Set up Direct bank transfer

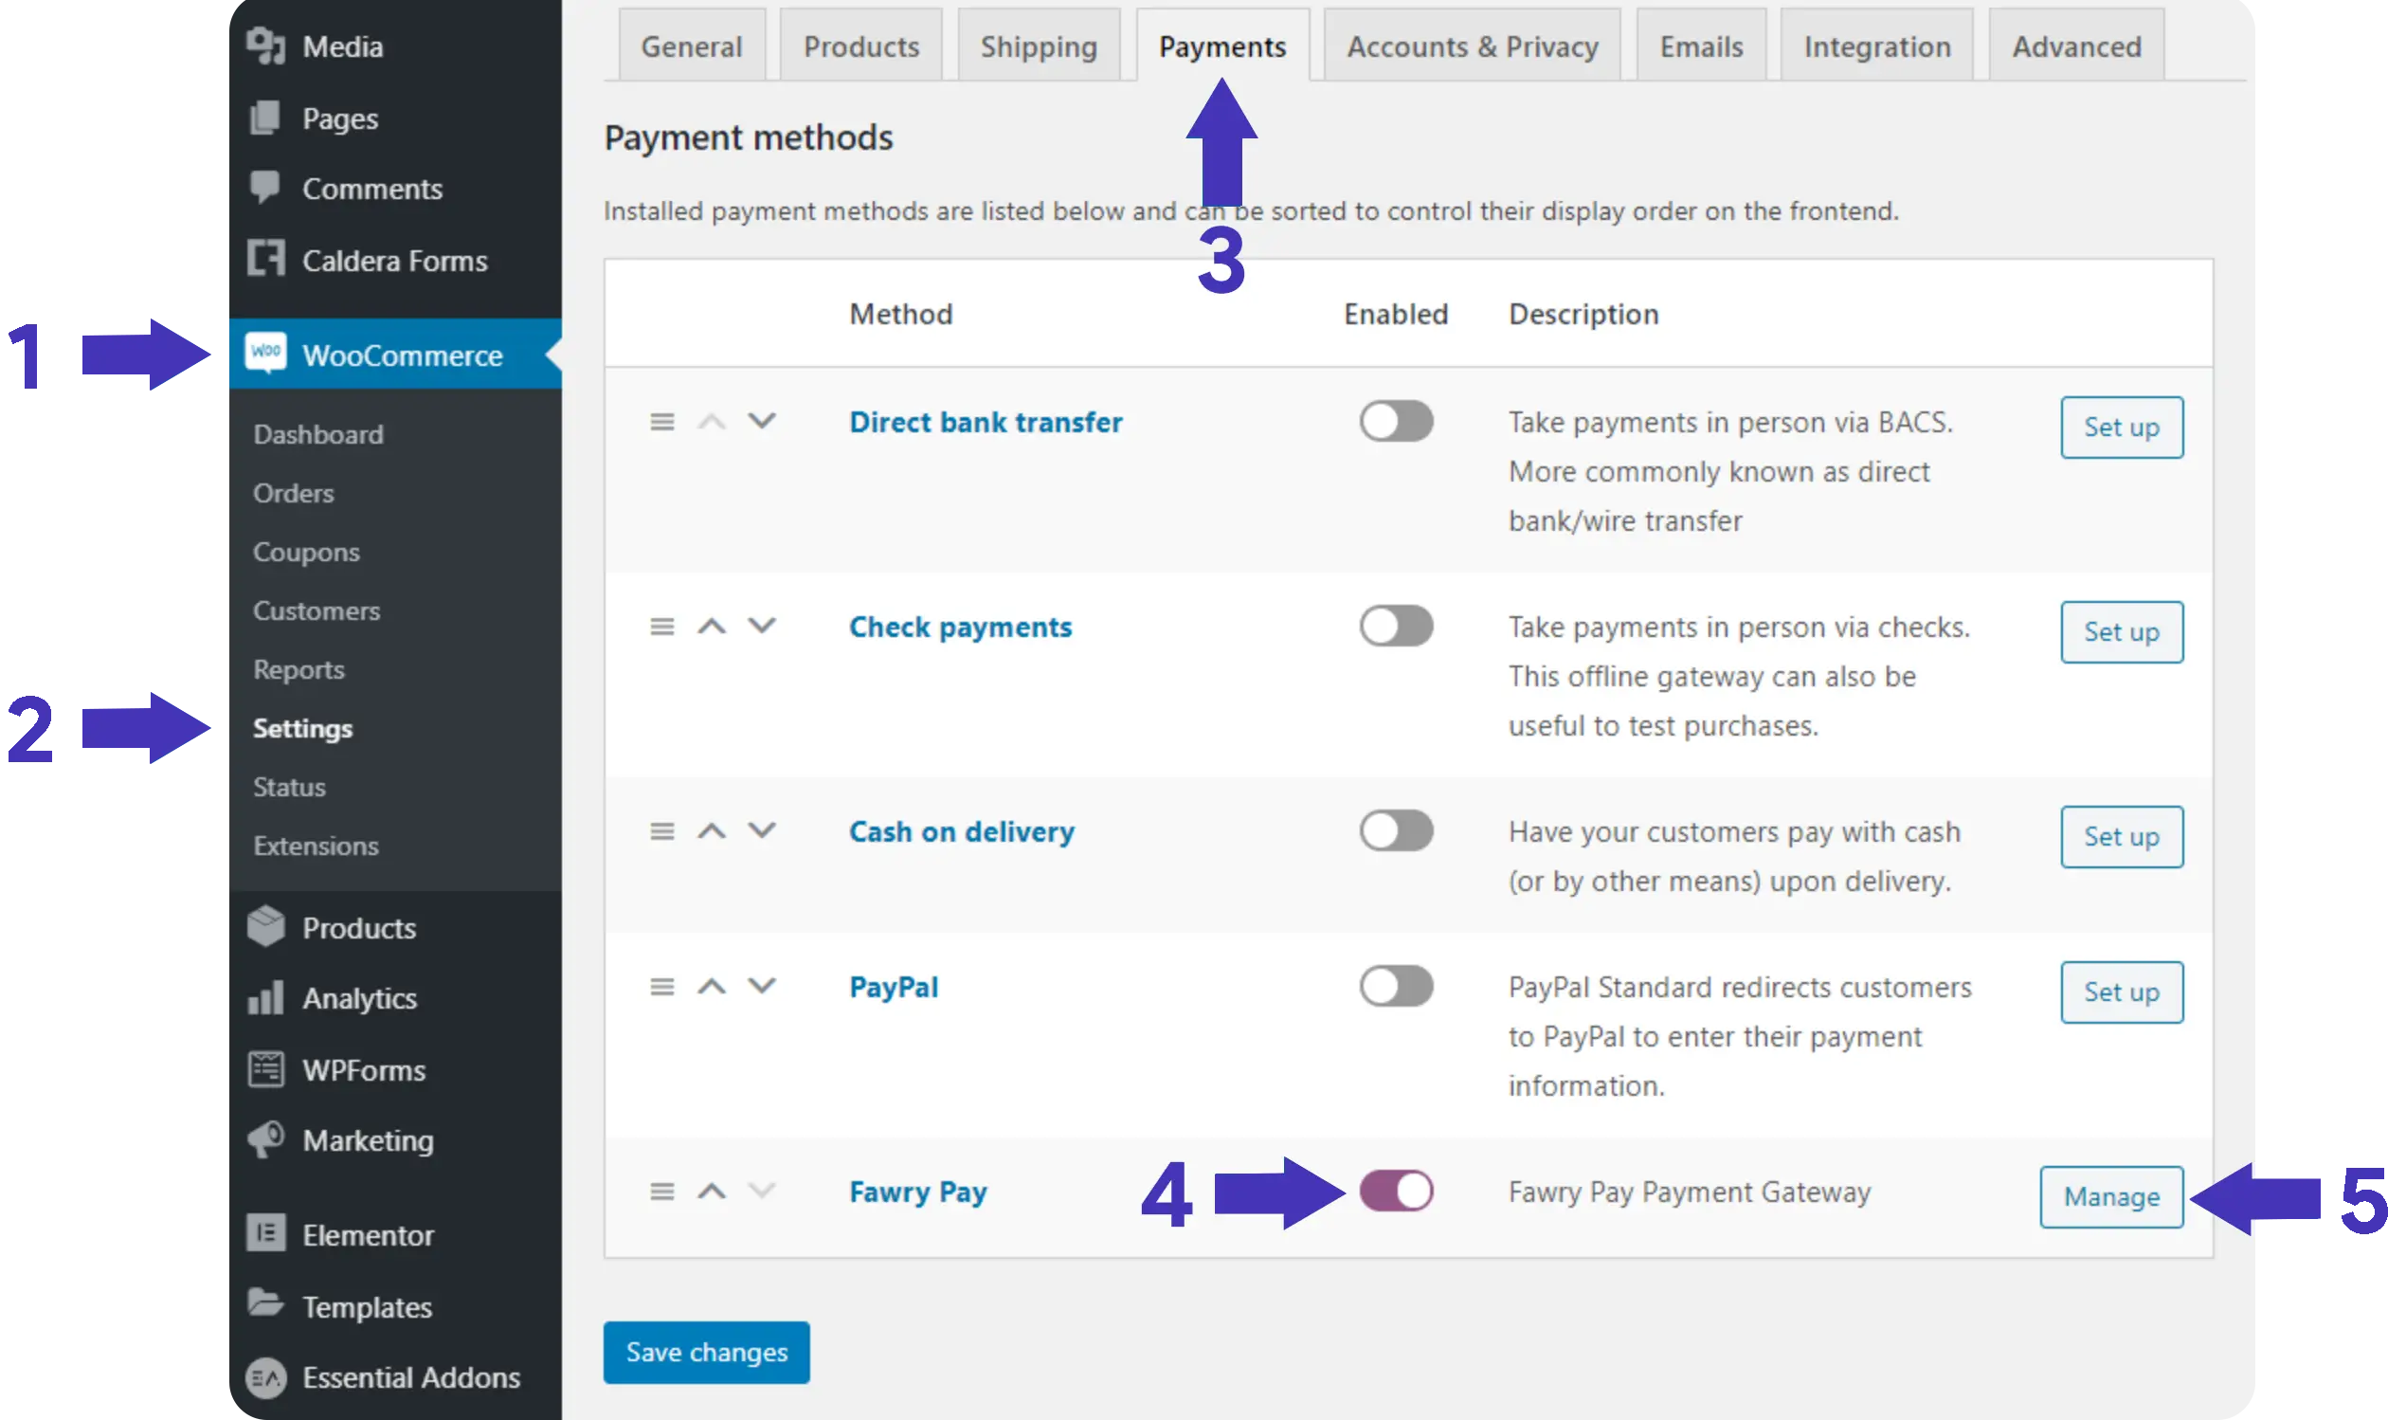point(2121,427)
